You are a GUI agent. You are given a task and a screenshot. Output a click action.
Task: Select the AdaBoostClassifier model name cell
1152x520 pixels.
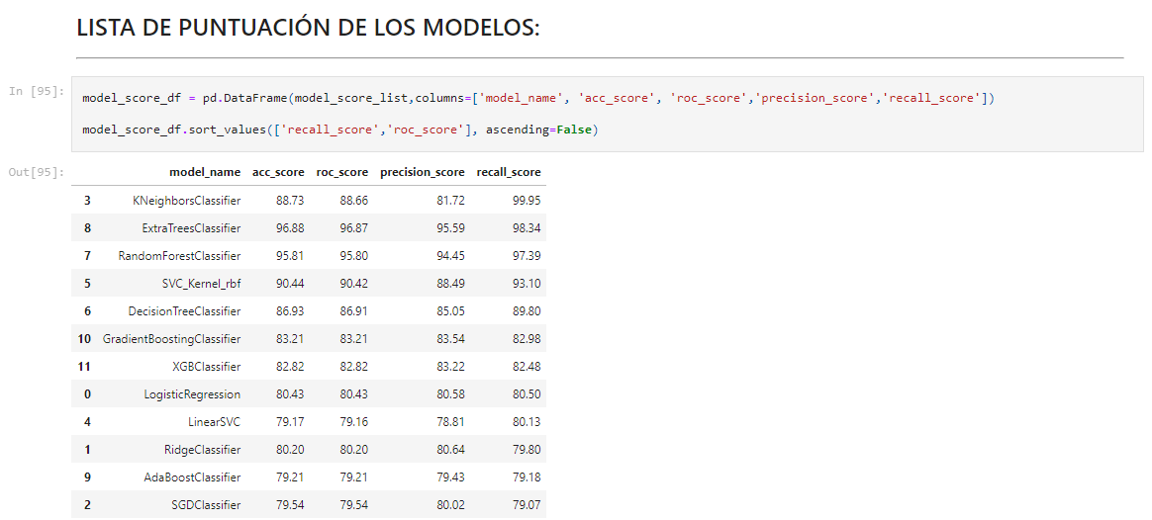pyautogui.click(x=192, y=478)
